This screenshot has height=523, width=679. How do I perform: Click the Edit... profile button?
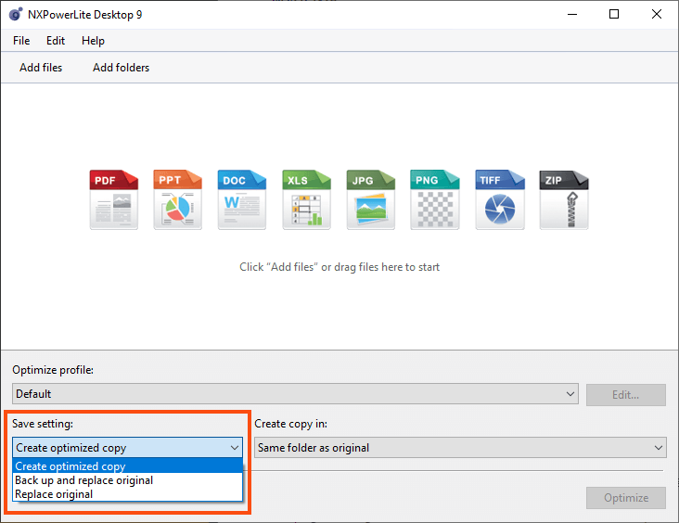[x=626, y=395]
